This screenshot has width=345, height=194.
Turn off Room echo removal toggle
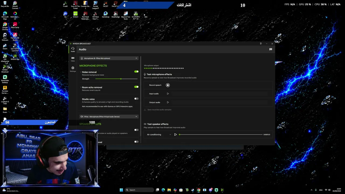click(x=136, y=87)
